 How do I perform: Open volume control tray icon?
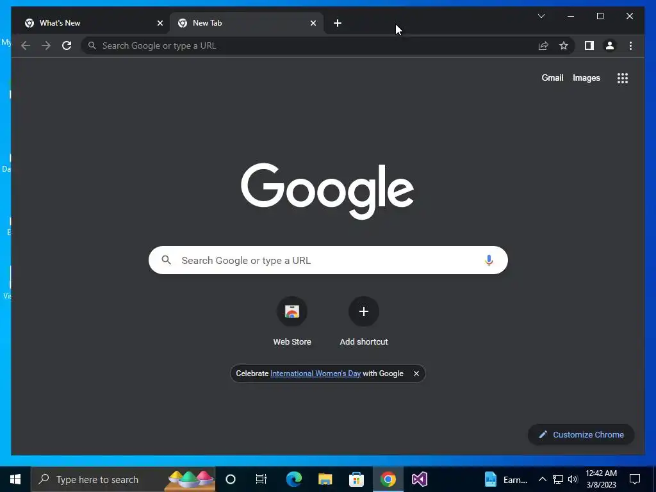573,479
